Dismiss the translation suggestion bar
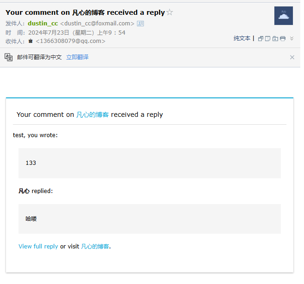304x284 pixels. click(x=292, y=57)
